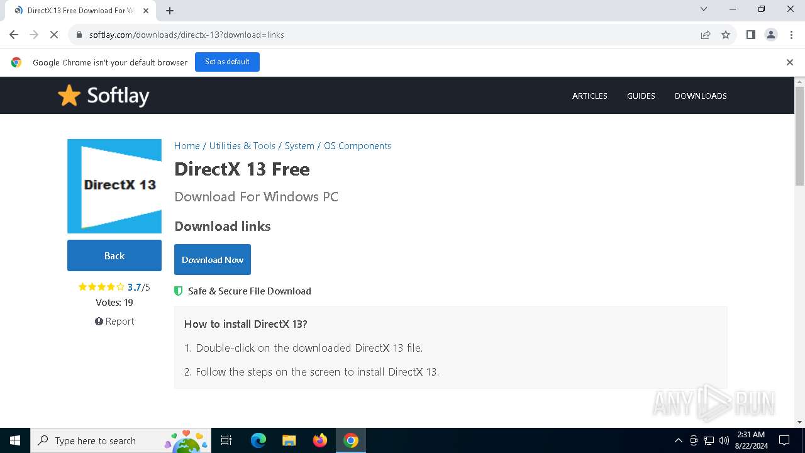Viewport: 805px width, 453px height.
Task: Click the Chrome back arrow
Action: click(14, 35)
